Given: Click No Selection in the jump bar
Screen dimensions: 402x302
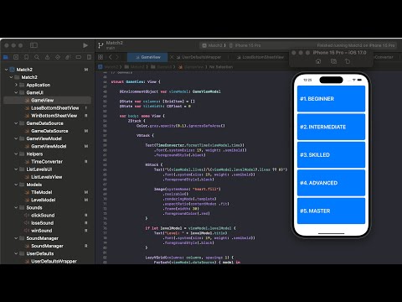Looking at the screenshot, I should coord(221,67).
